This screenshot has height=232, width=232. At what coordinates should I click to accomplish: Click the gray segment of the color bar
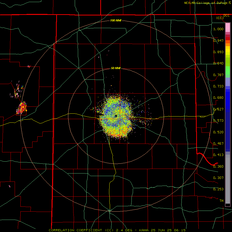pos(228,179)
